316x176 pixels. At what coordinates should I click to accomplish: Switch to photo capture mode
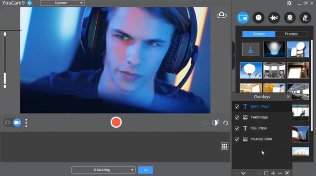tap(8, 123)
